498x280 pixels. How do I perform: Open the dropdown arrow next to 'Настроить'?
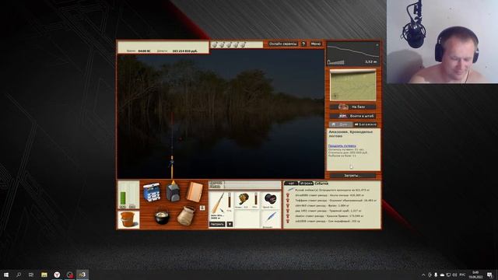point(230,224)
